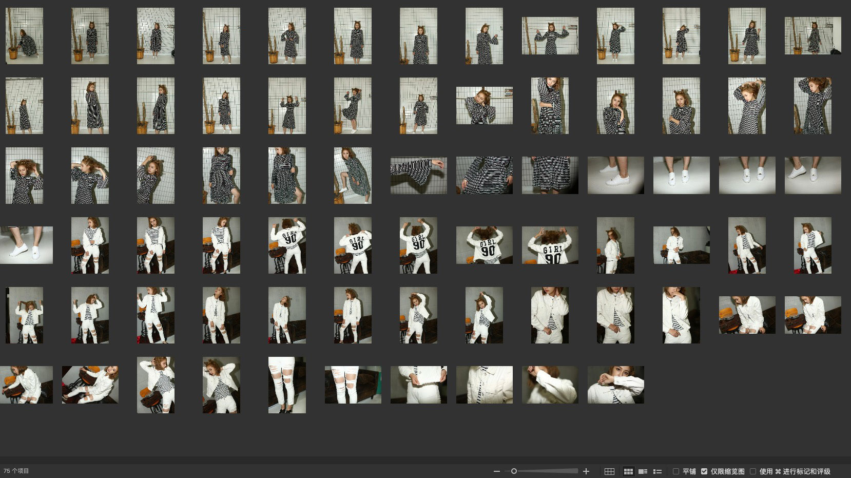
Task: Click the minus button to shrink thumbnails
Action: 496,471
